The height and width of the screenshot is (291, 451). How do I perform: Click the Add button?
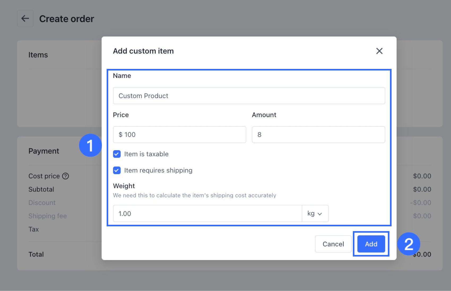(371, 244)
